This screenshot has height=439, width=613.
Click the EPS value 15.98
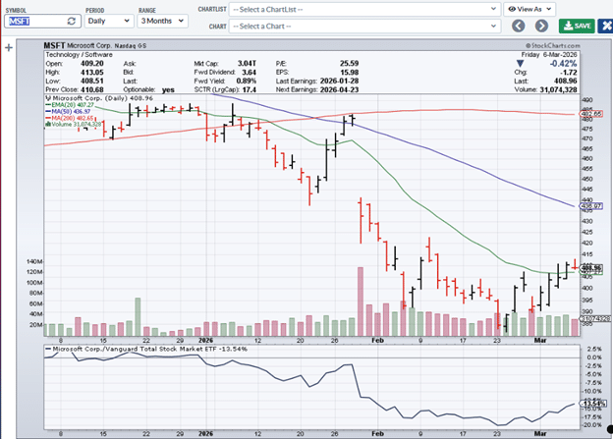click(x=349, y=73)
